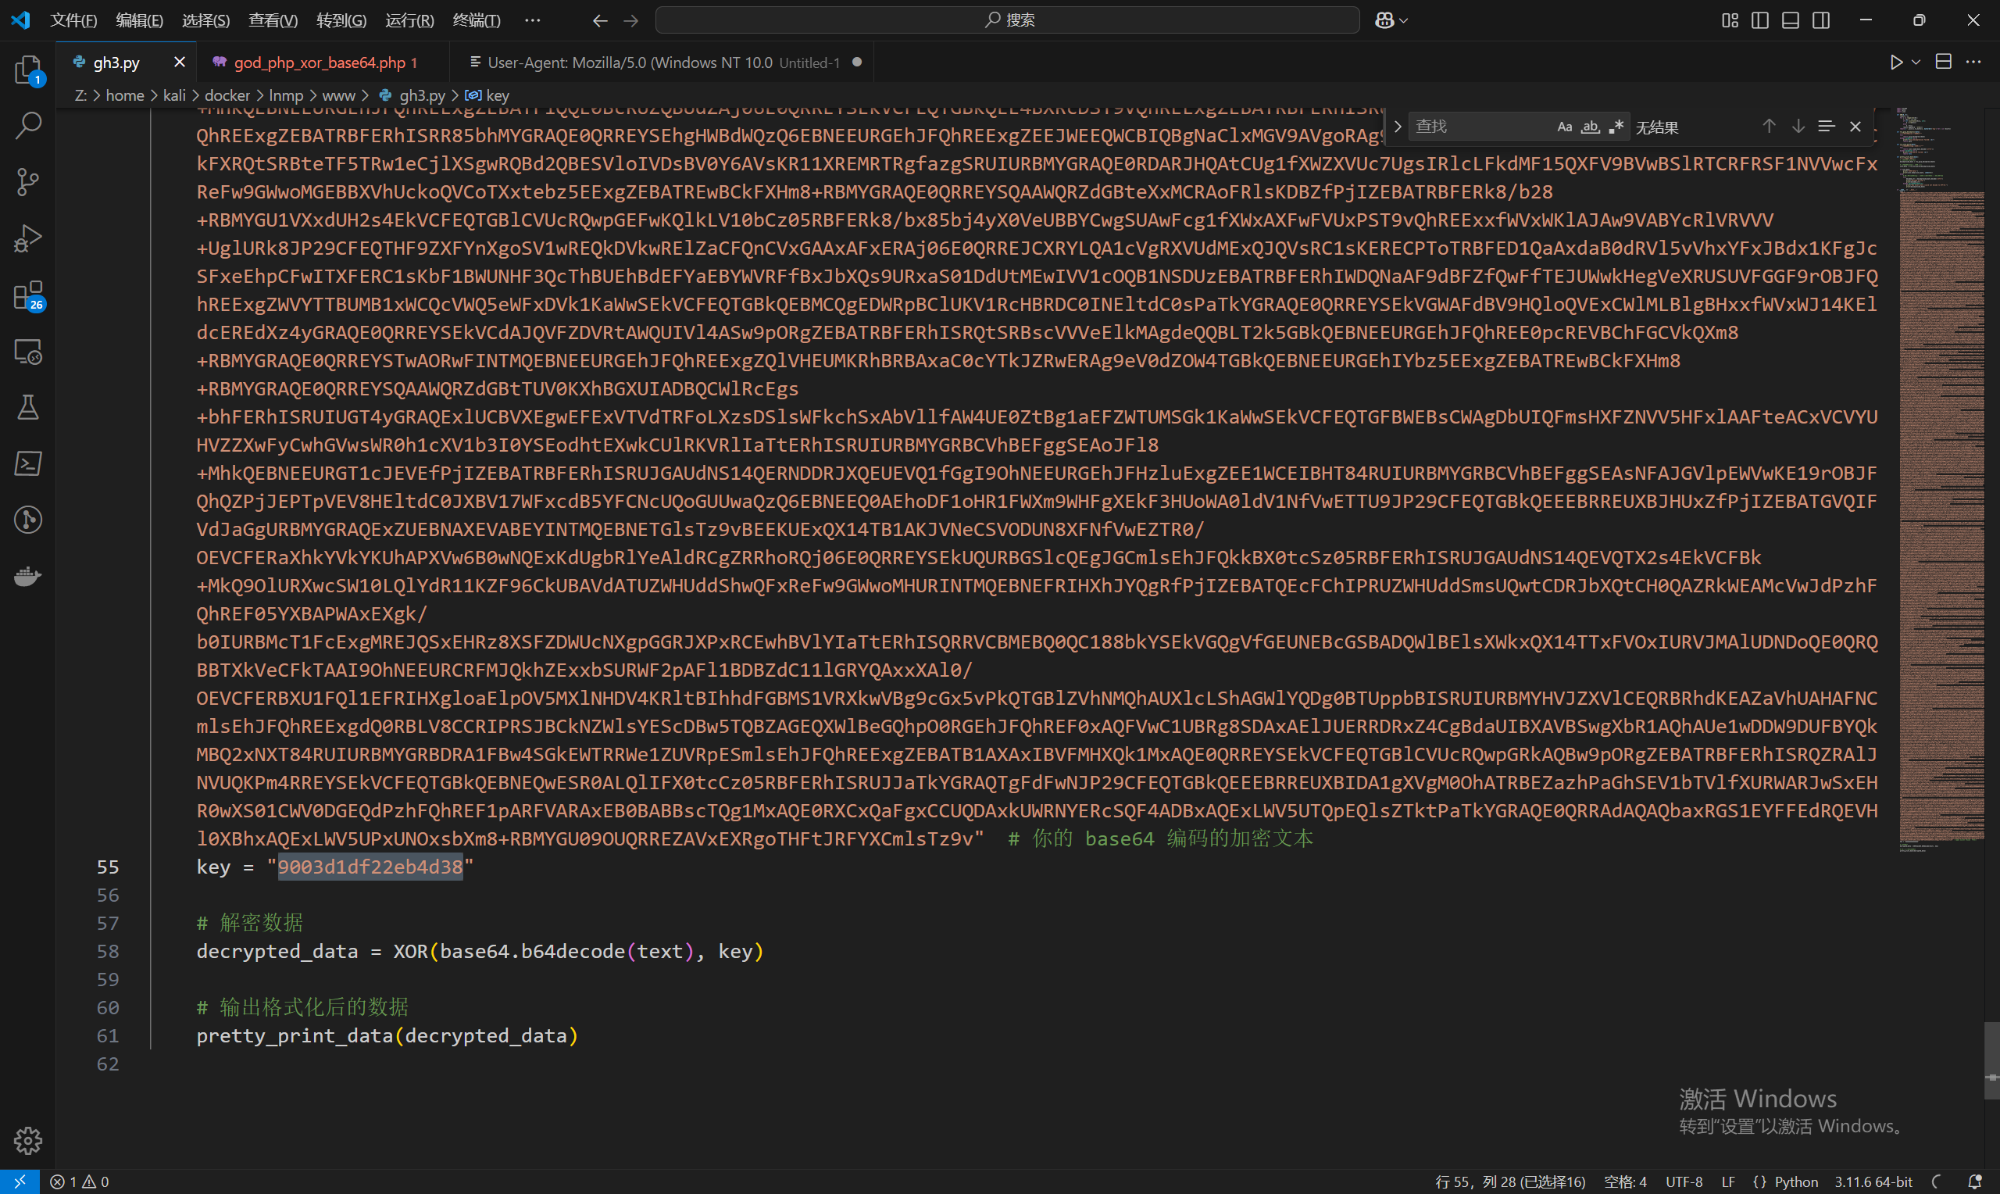Open the Docker sidebar icon
The height and width of the screenshot is (1194, 2000).
point(27,576)
